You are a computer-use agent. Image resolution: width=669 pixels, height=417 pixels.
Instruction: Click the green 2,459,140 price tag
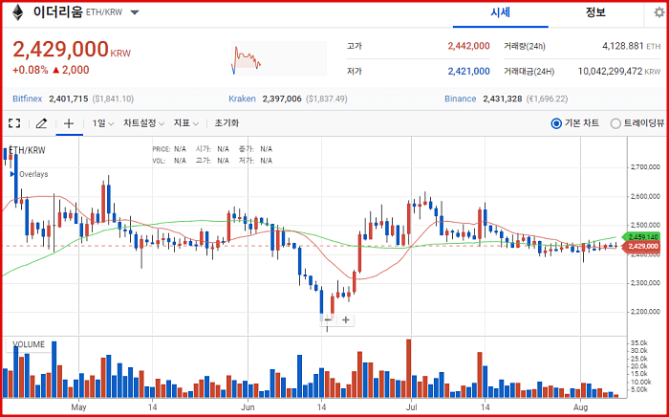pyautogui.click(x=643, y=237)
